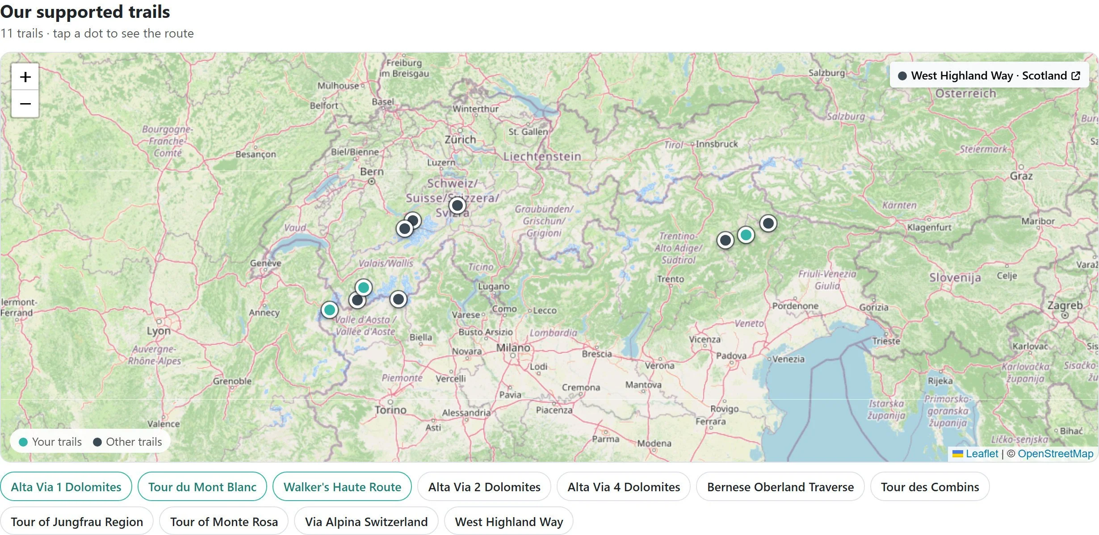Click the teal trail dot west of Valle d'Aosta label
Viewport: 1099px width, 535px height.
[330, 309]
